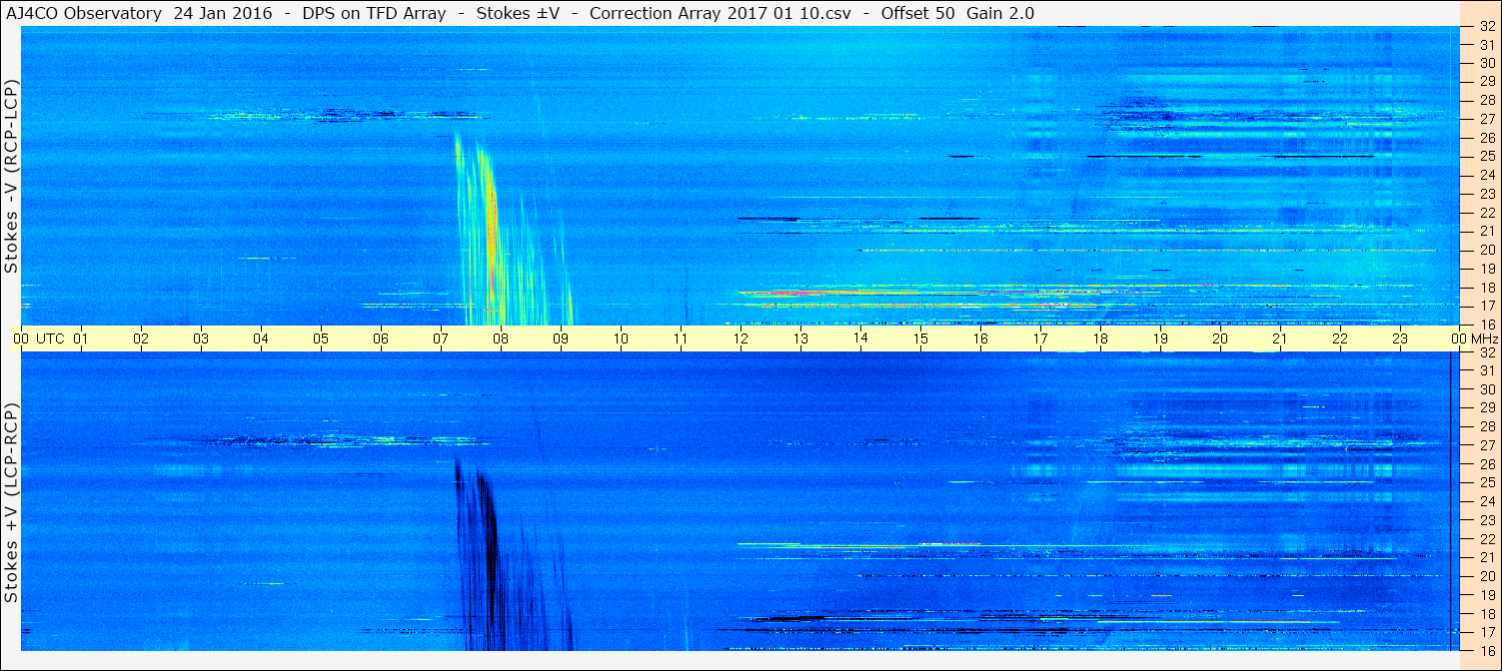Click the AJ4CO Observatory title text
The width and height of the screenshot is (1502, 671).
[83, 13]
